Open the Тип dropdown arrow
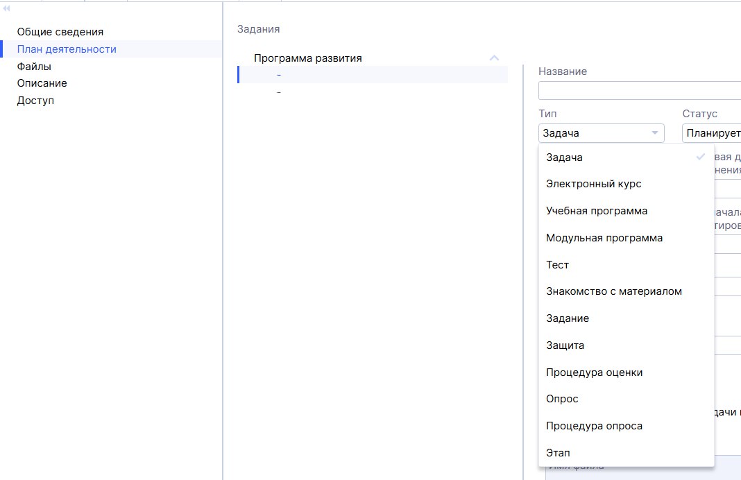This screenshot has height=480, width=741. tap(654, 133)
